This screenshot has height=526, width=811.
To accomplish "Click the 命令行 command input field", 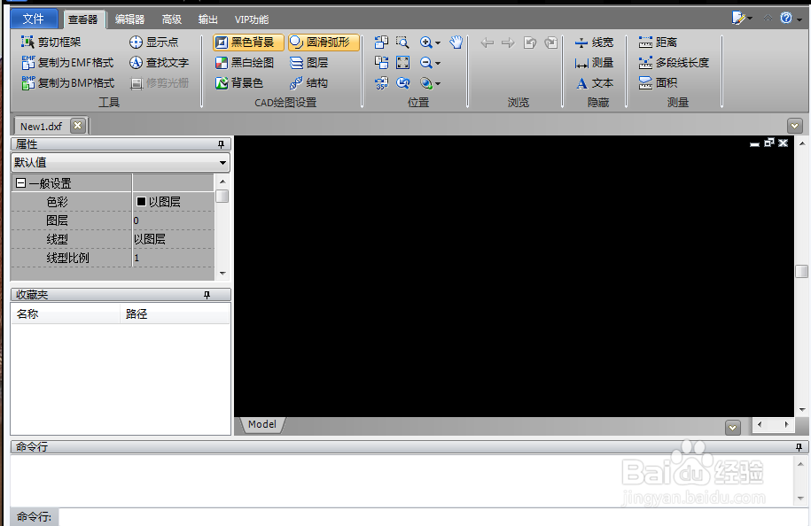I will coord(433,516).
